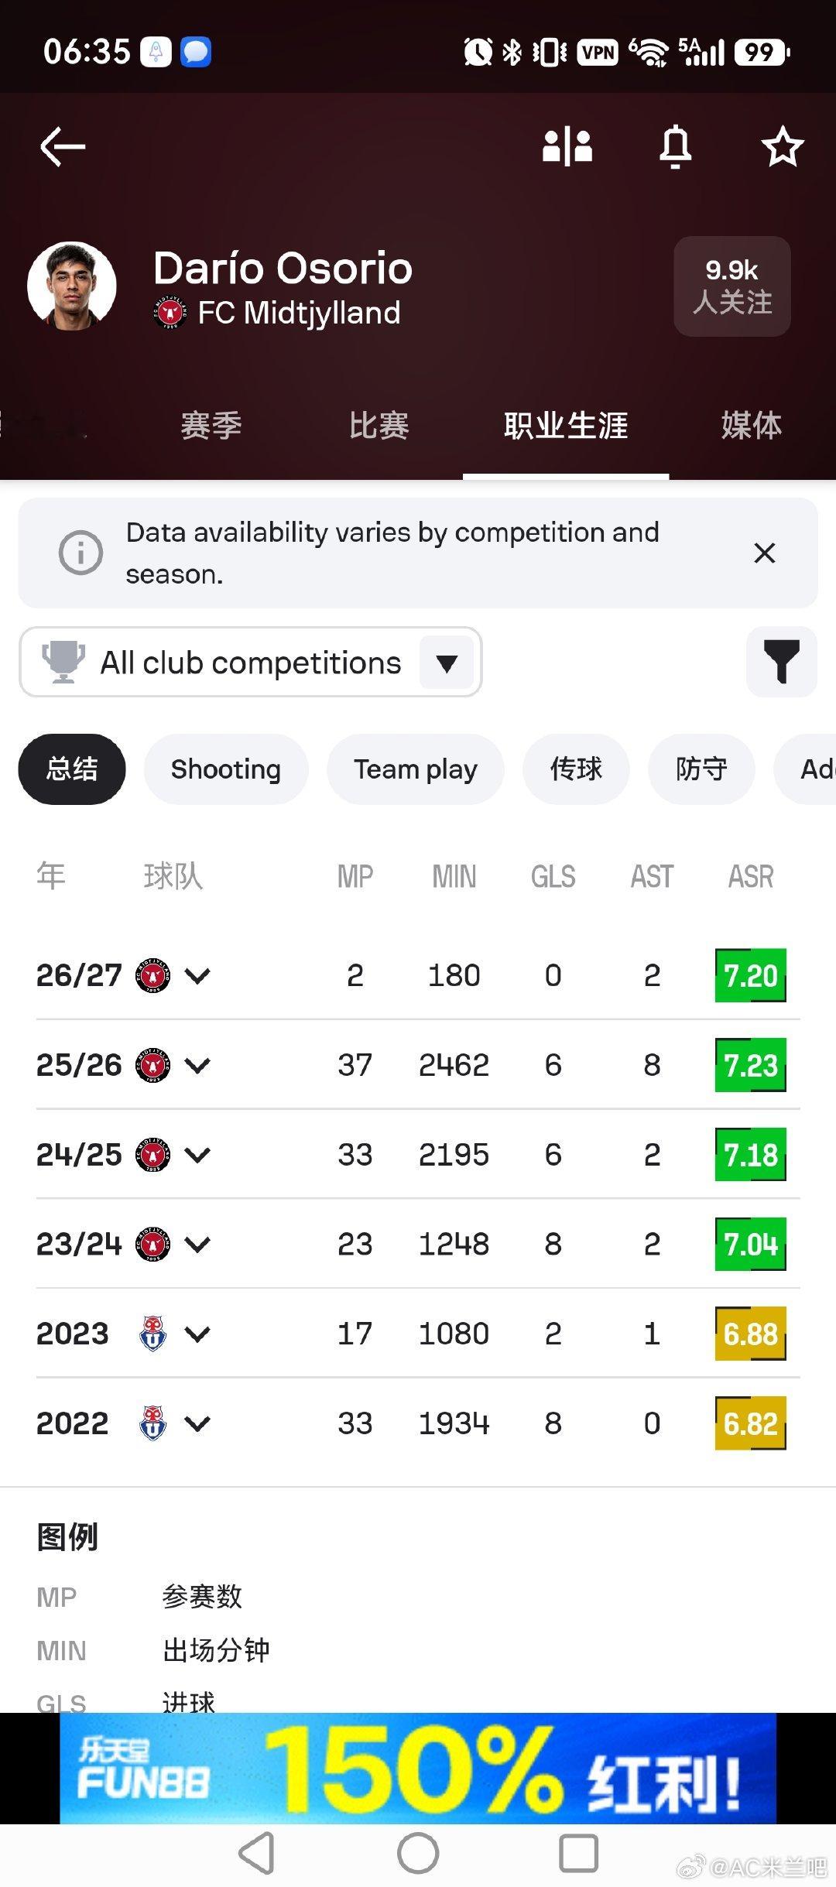Expand the 26/27 season row
The width and height of the screenshot is (836, 1887).
tap(418, 975)
